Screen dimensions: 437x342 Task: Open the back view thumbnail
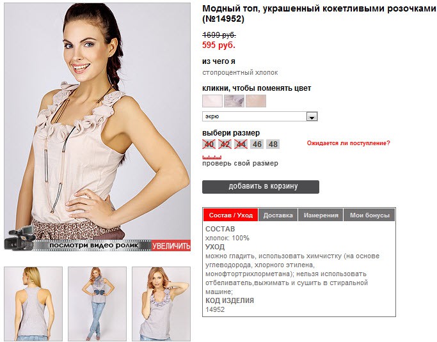point(33,304)
